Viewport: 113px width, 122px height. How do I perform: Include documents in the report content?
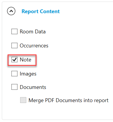[14, 87]
